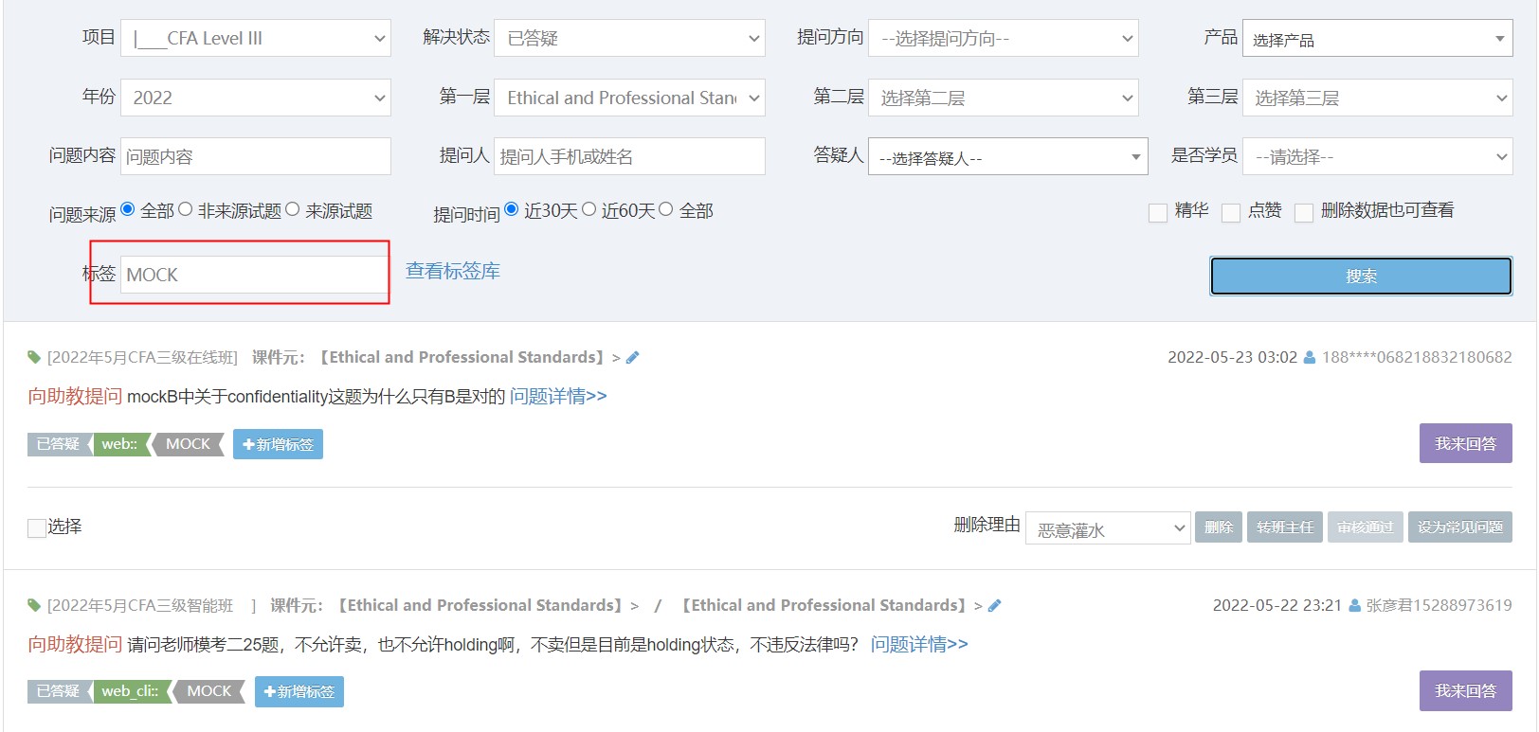
Task: Add new tag via first 新增标签 plus button
Action: tap(278, 444)
